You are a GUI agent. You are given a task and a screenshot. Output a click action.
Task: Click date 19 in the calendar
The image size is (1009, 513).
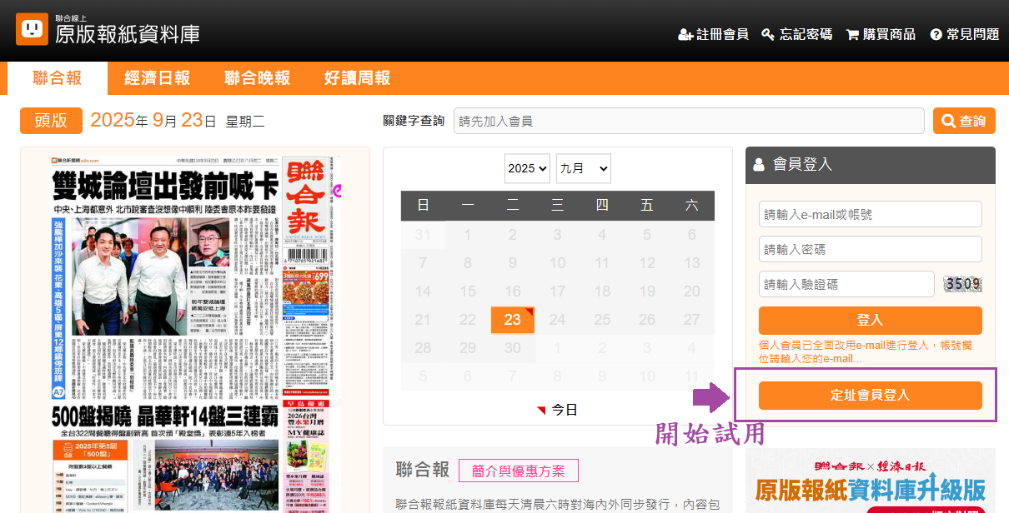(647, 291)
